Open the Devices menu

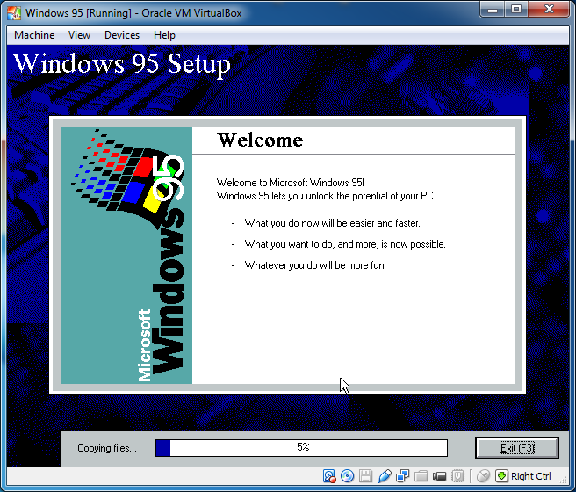pyautogui.click(x=122, y=35)
